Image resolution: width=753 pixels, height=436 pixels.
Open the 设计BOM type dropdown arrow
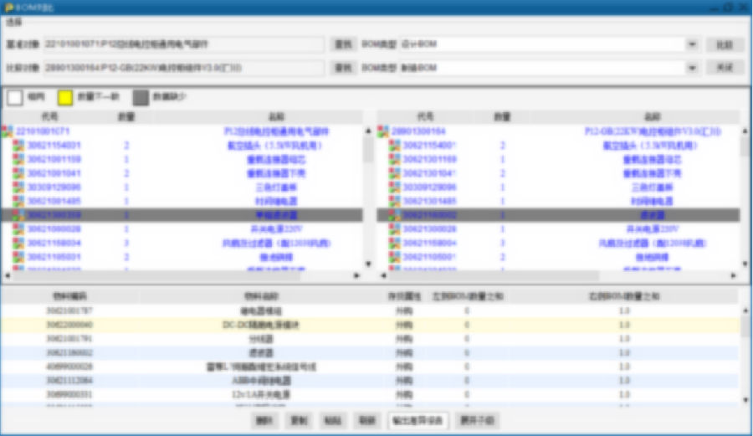692,44
